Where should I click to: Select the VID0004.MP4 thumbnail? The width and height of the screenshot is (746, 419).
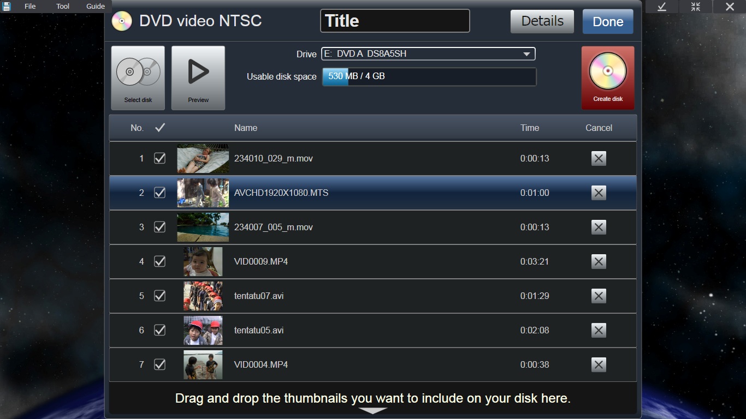click(x=203, y=364)
